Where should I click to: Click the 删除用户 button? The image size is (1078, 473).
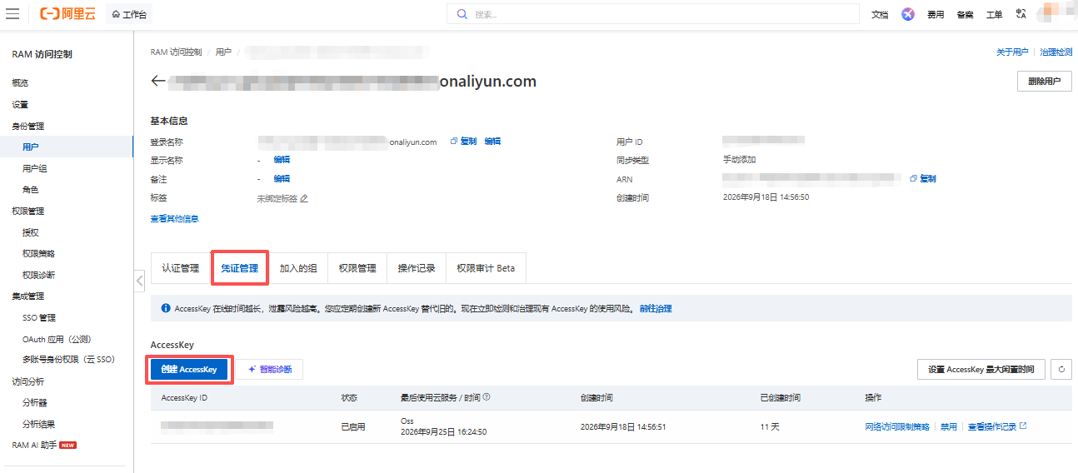tap(1045, 82)
